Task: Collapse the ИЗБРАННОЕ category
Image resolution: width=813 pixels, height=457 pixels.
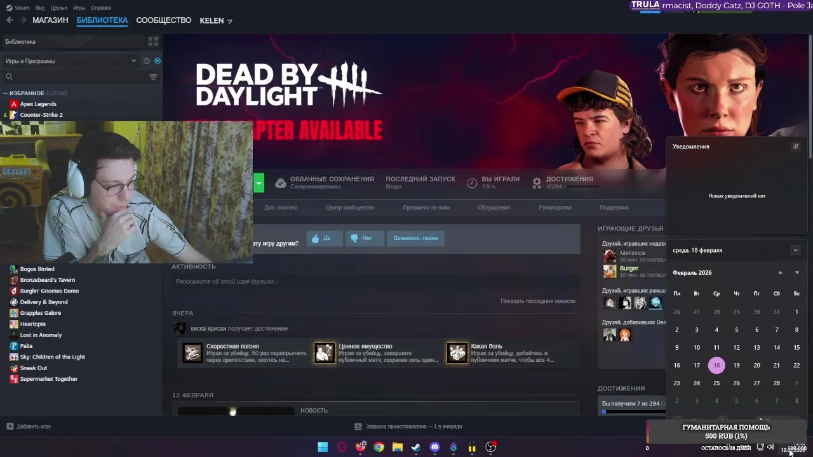Action: 6,93
